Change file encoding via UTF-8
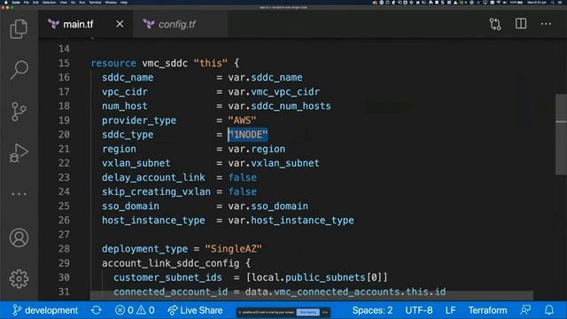567x319 pixels. click(x=418, y=310)
